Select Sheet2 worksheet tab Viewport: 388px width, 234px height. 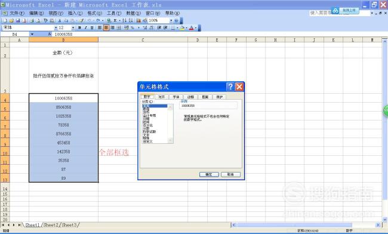[x=51, y=225]
